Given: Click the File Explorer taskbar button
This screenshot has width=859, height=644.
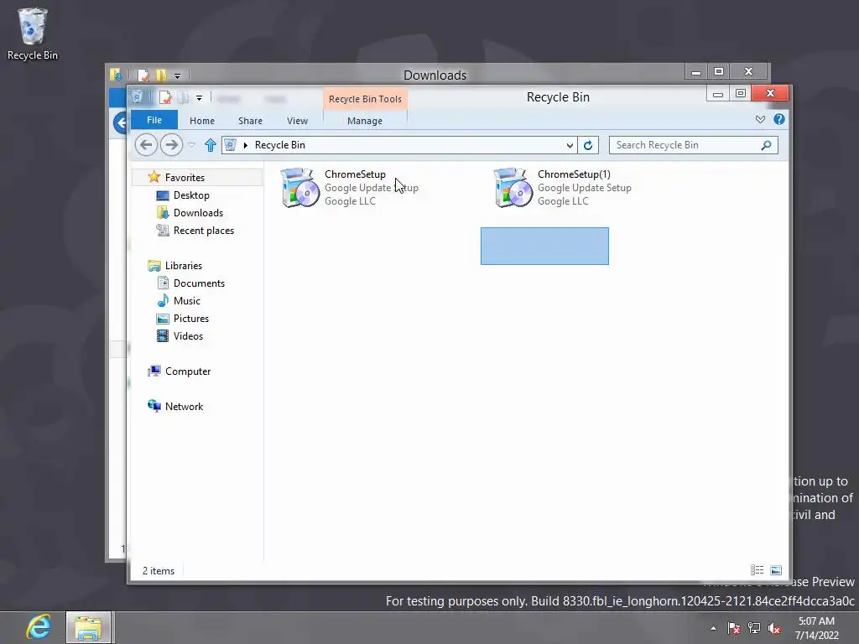Looking at the screenshot, I should click(88, 627).
